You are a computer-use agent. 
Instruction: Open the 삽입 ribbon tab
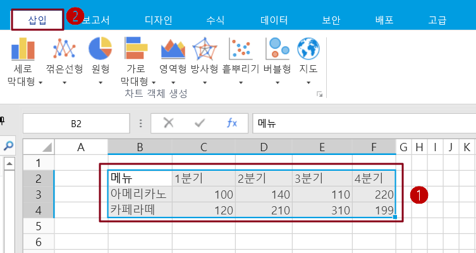pyautogui.click(x=37, y=20)
